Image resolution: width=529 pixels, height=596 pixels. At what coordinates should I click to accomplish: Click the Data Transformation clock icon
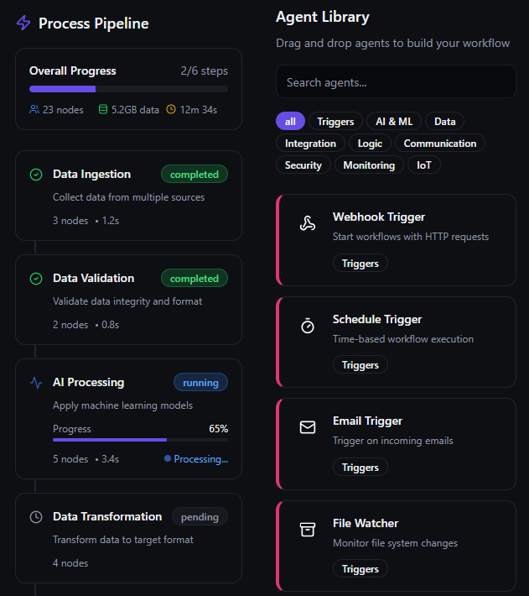point(36,517)
